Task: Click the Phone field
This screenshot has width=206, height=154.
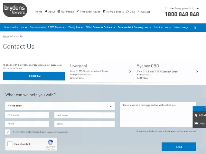Action: point(27,124)
